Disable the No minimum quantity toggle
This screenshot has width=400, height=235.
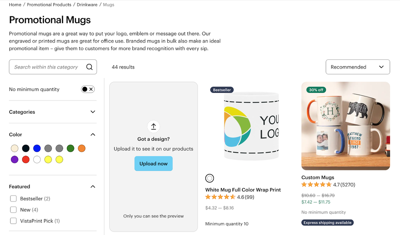[88, 89]
